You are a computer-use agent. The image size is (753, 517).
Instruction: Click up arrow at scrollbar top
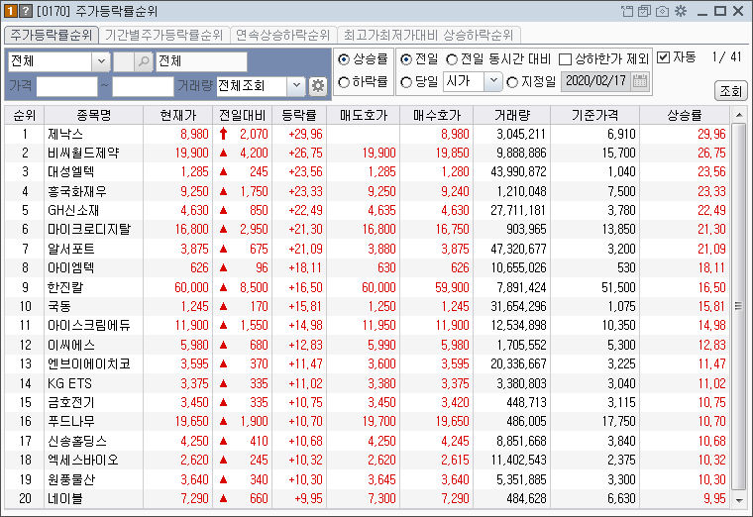738,115
